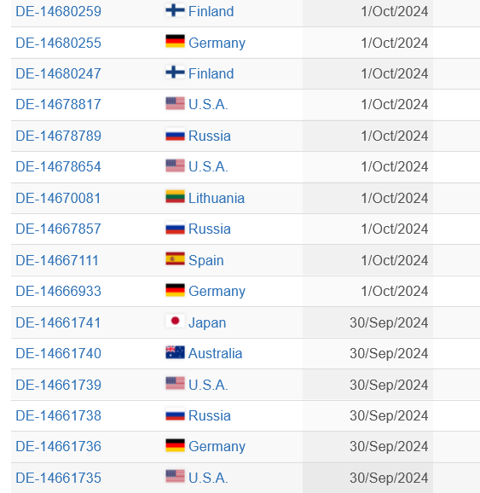Click the Japan flag icon
This screenshot has width=480, height=493.
[x=175, y=322]
